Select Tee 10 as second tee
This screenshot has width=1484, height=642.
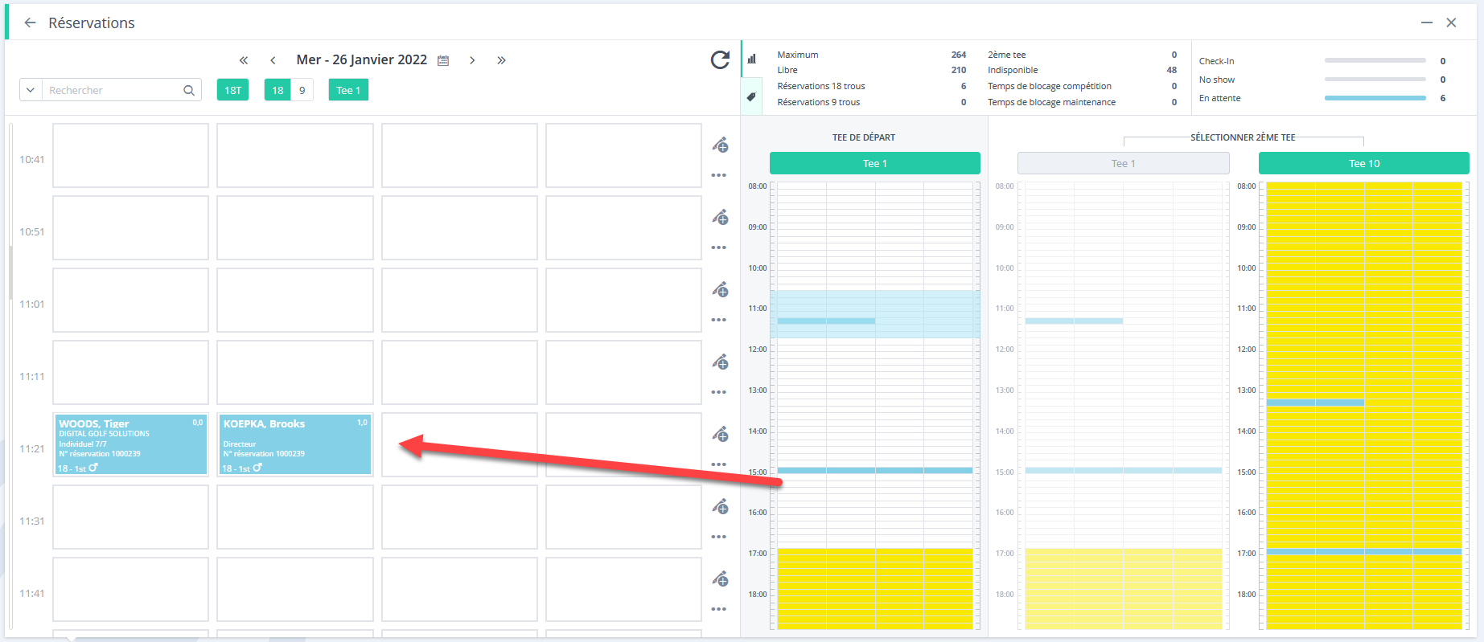(x=1364, y=163)
